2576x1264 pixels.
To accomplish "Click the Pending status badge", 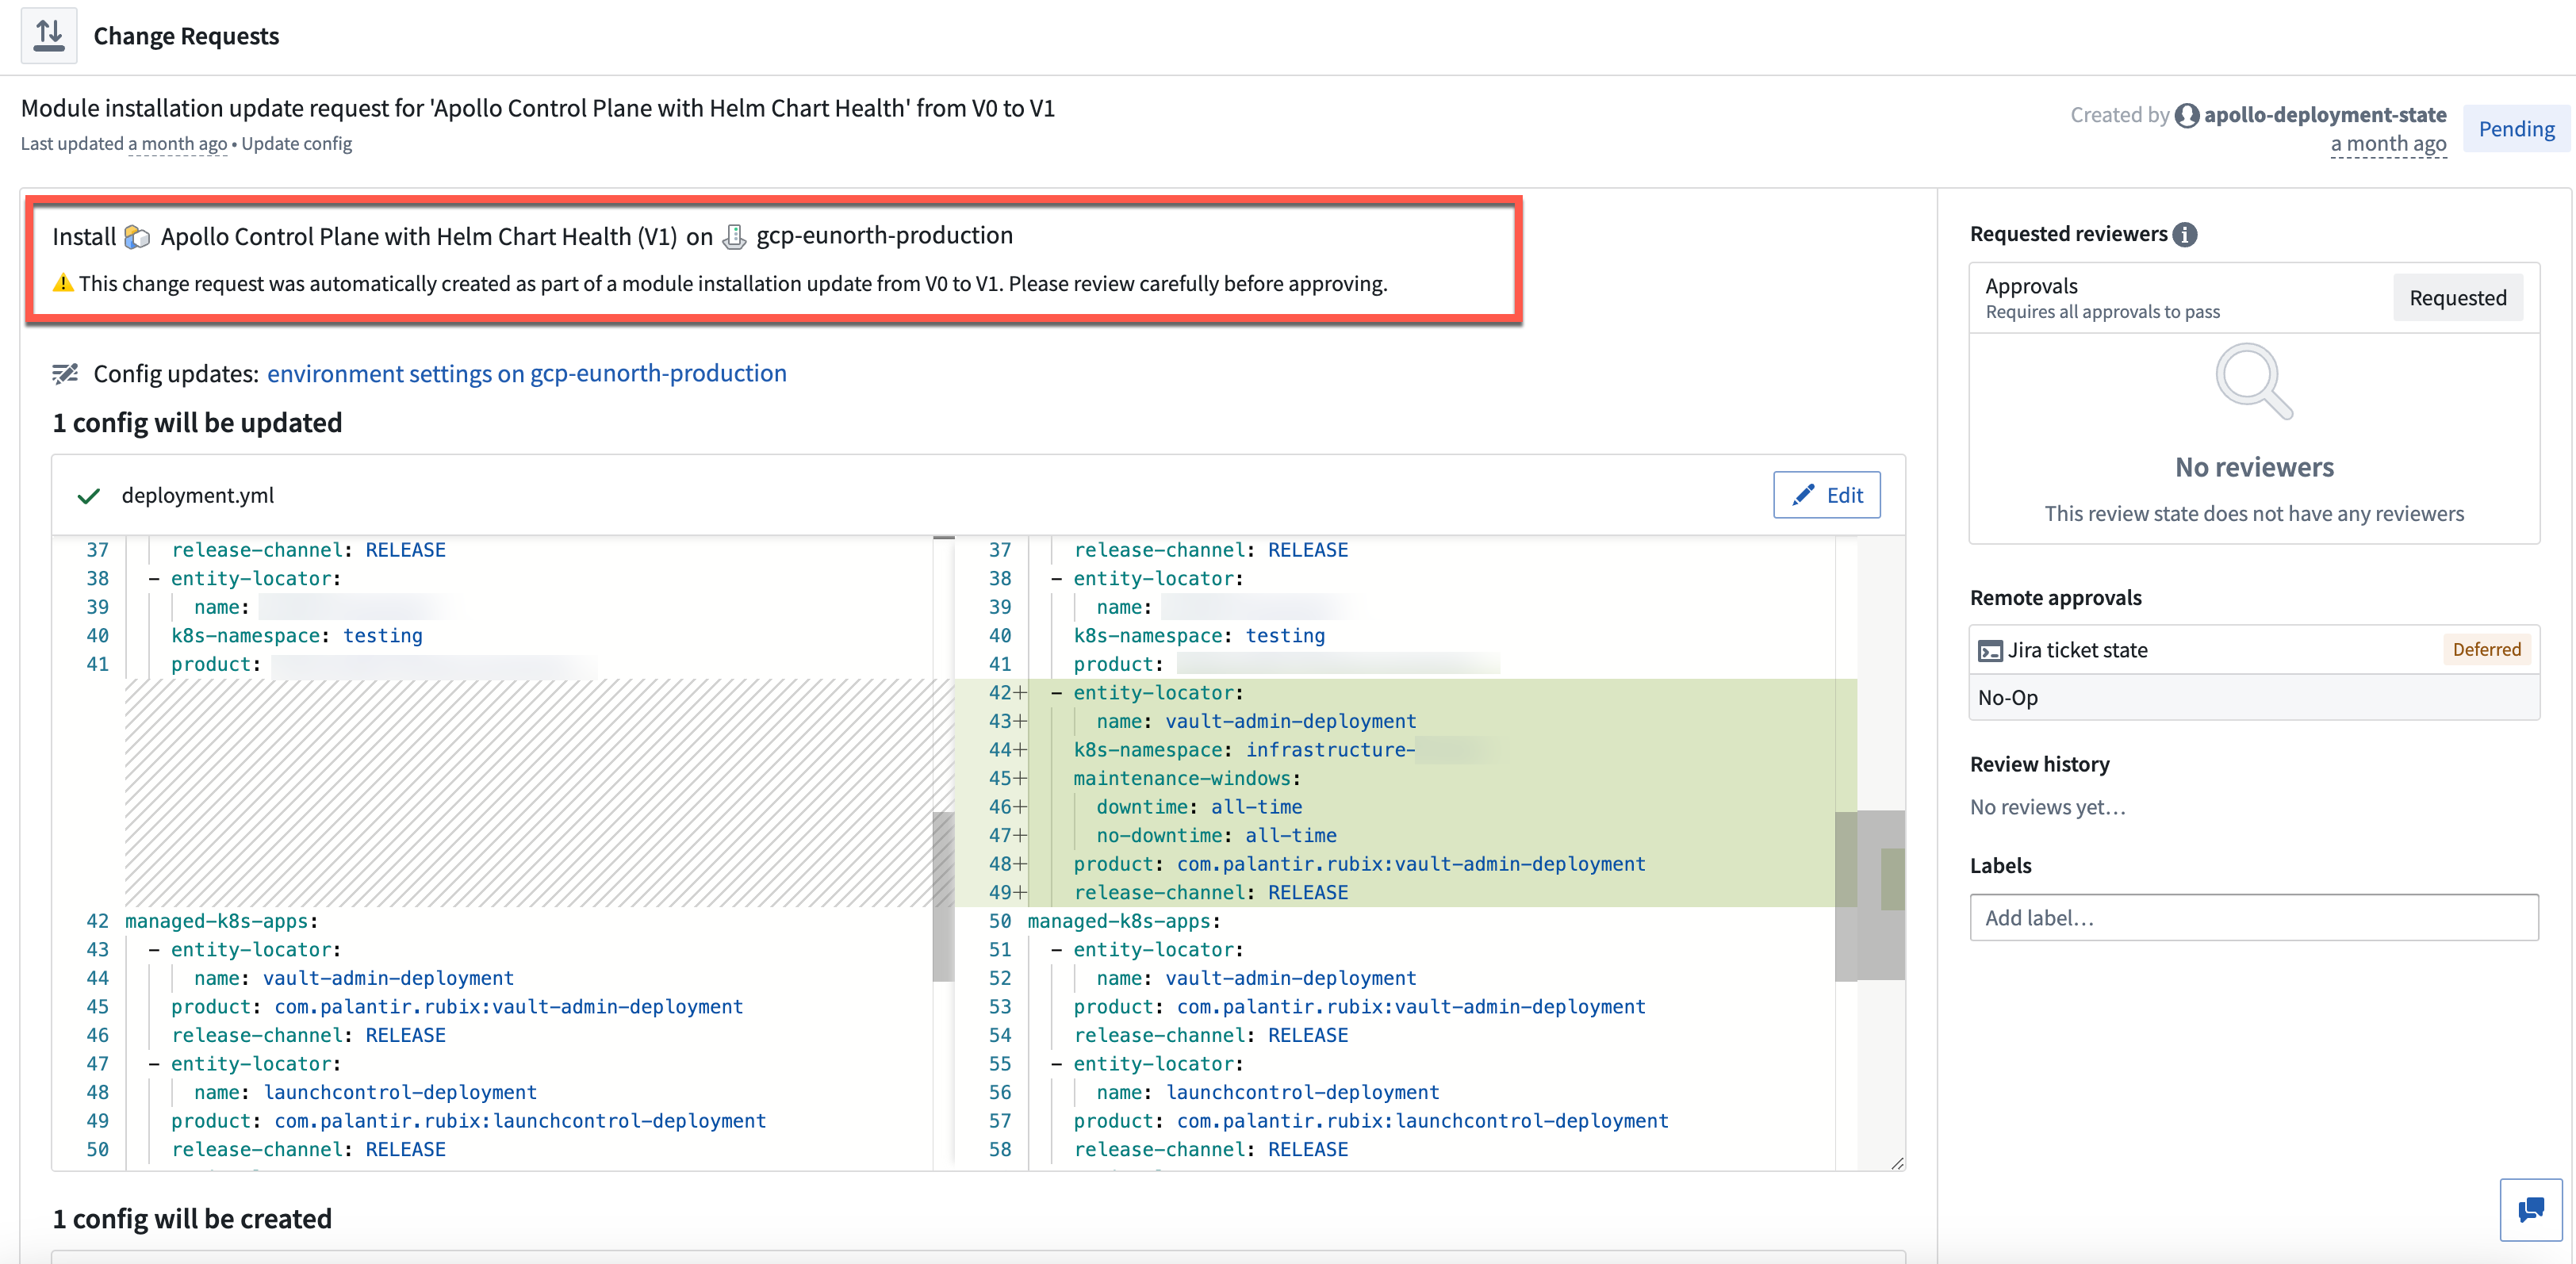I will pos(2516,130).
